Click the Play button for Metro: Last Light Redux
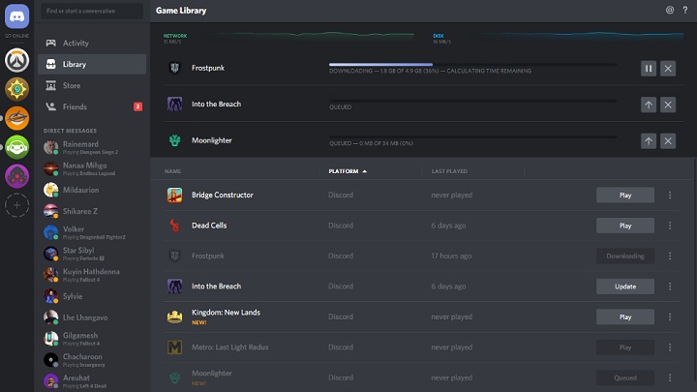The width and height of the screenshot is (697, 392). click(x=625, y=347)
